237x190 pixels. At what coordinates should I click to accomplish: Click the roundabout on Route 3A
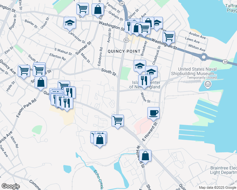coord(204,57)
